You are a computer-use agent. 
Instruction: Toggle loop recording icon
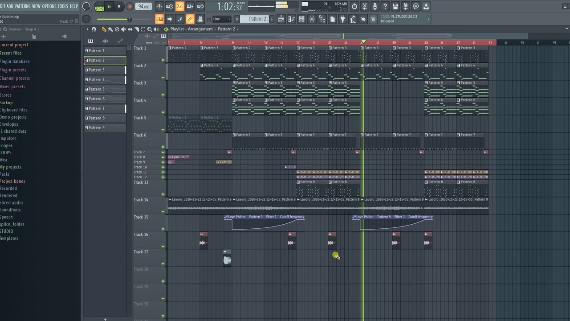pyautogui.click(x=200, y=6)
